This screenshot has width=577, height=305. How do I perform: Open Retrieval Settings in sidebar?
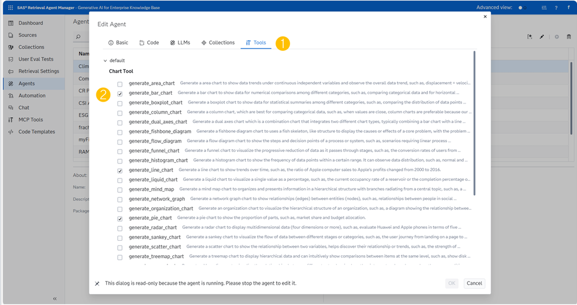point(34,72)
